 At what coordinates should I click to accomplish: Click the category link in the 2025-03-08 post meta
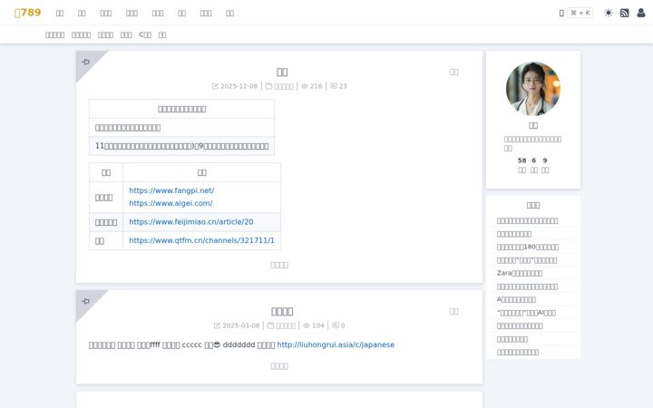[286, 325]
